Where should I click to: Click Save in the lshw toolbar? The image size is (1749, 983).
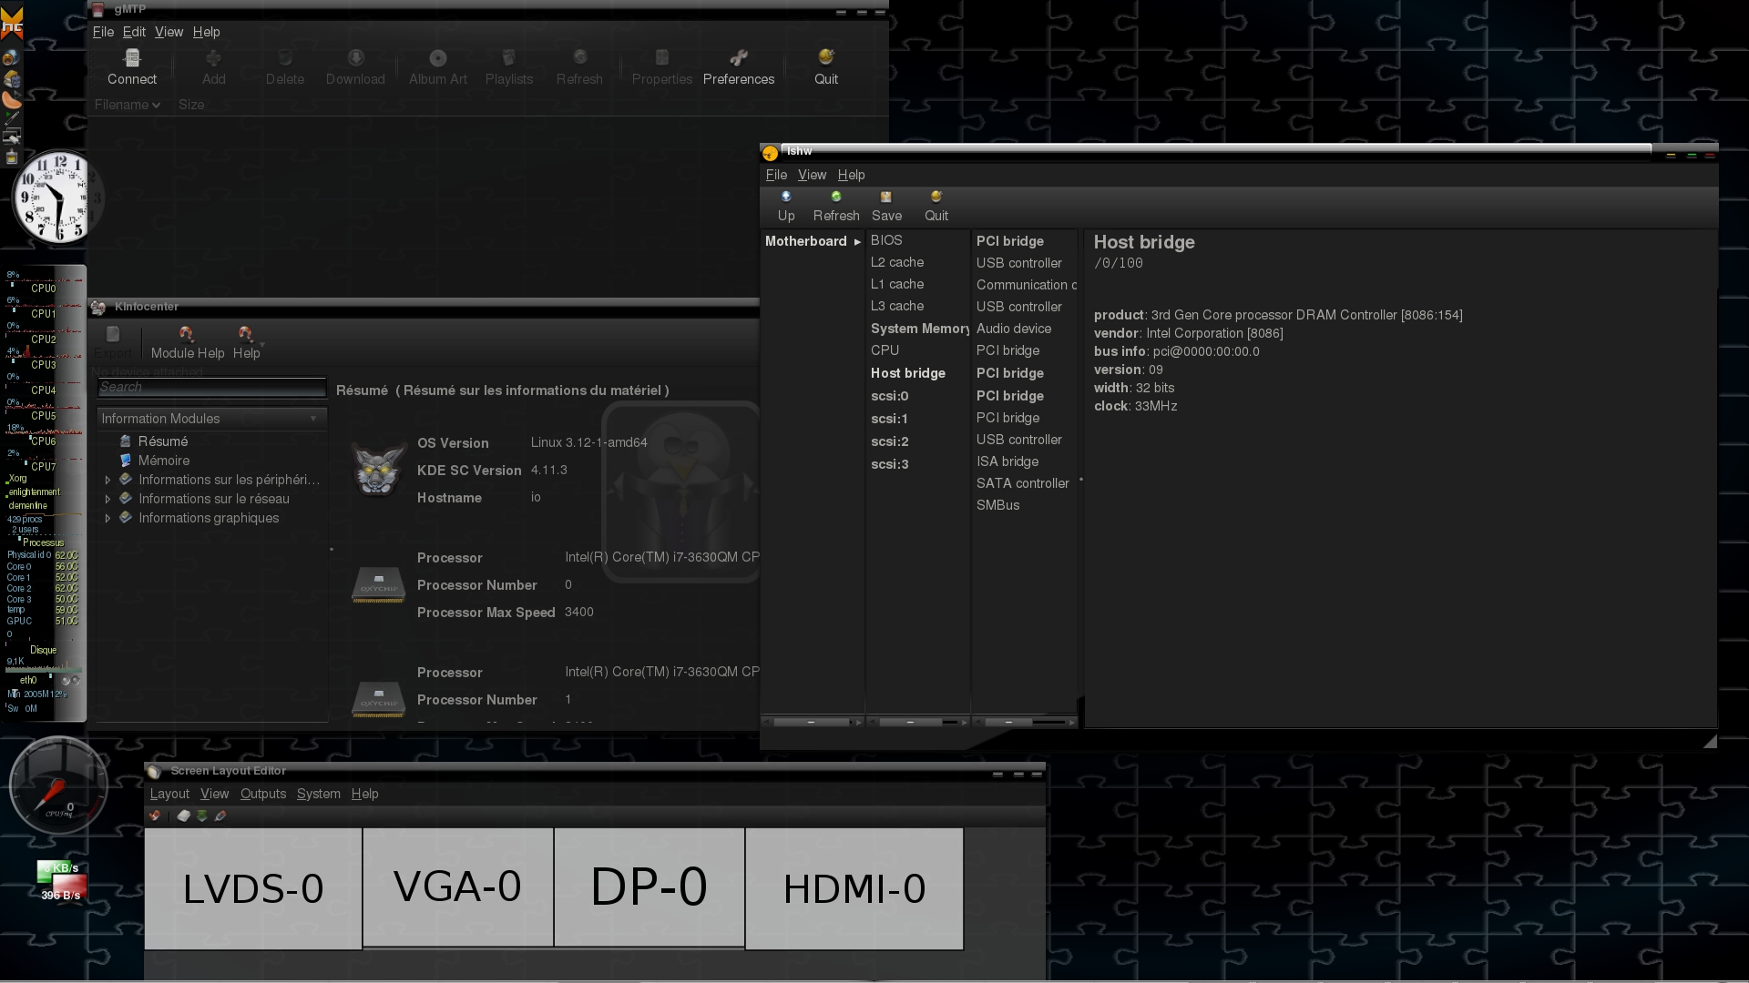885,206
